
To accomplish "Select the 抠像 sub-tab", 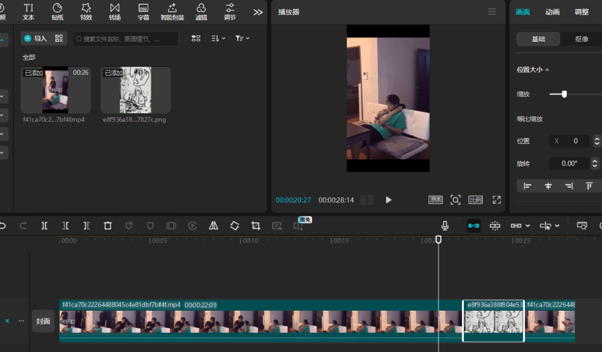I will tap(581, 39).
